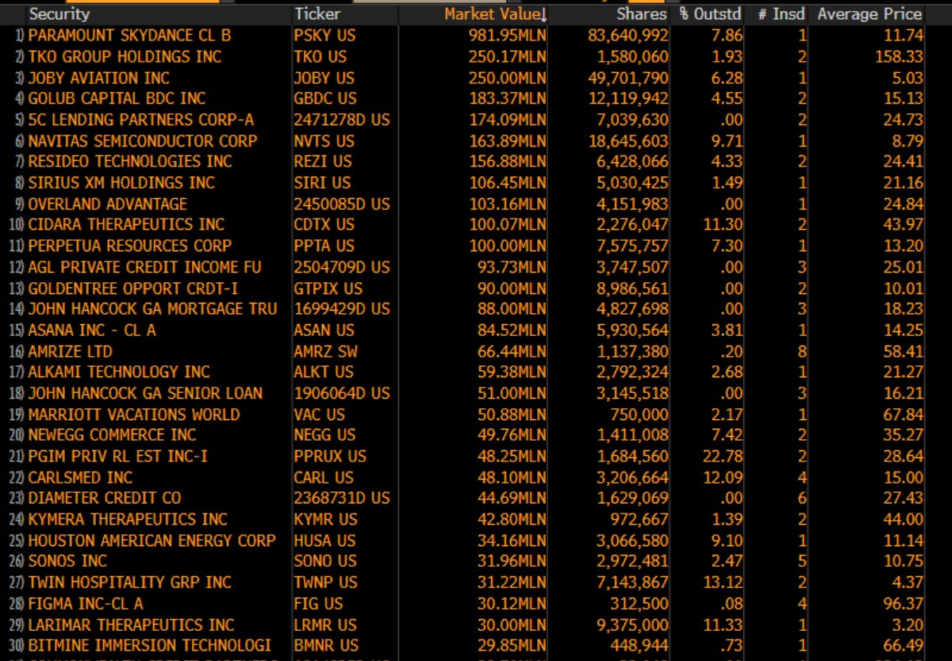Click the Security column header
Screen dimensions: 952x661
pyautogui.click(x=59, y=14)
